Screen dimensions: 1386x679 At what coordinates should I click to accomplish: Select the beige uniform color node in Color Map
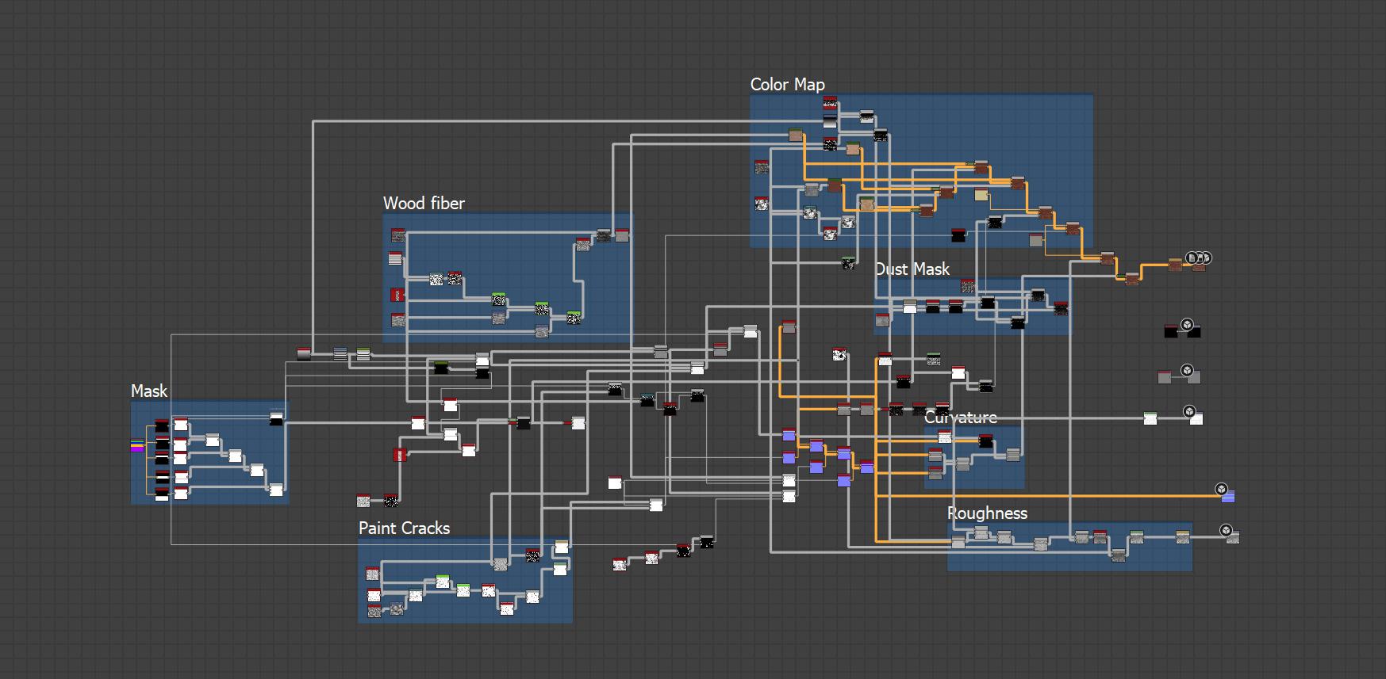click(981, 195)
